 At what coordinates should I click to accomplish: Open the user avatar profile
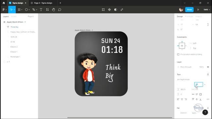[x=181, y=10]
